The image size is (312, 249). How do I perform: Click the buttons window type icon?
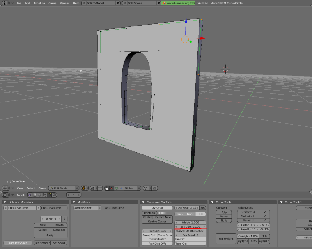pos(5,195)
